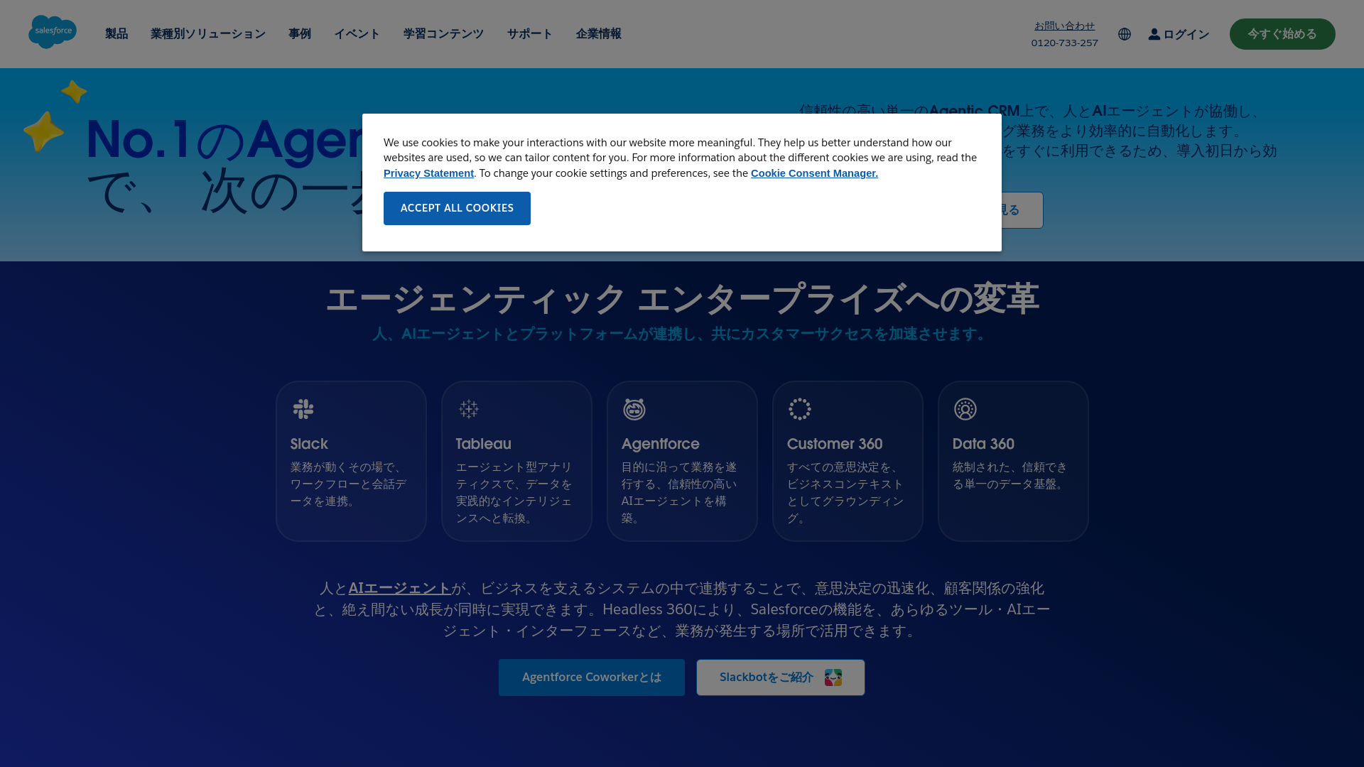Click the Agentforce card title
The image size is (1364, 767).
[x=660, y=444]
